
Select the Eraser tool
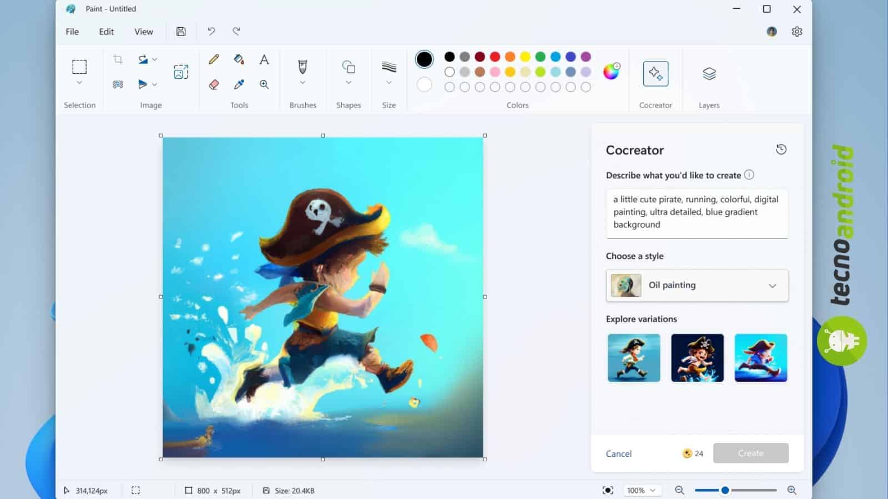pos(214,84)
